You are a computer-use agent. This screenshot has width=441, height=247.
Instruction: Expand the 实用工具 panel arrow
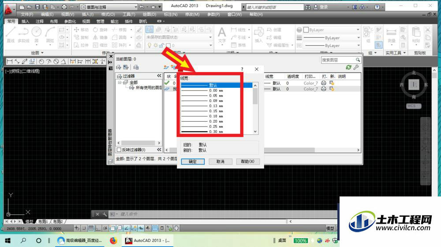point(404,53)
